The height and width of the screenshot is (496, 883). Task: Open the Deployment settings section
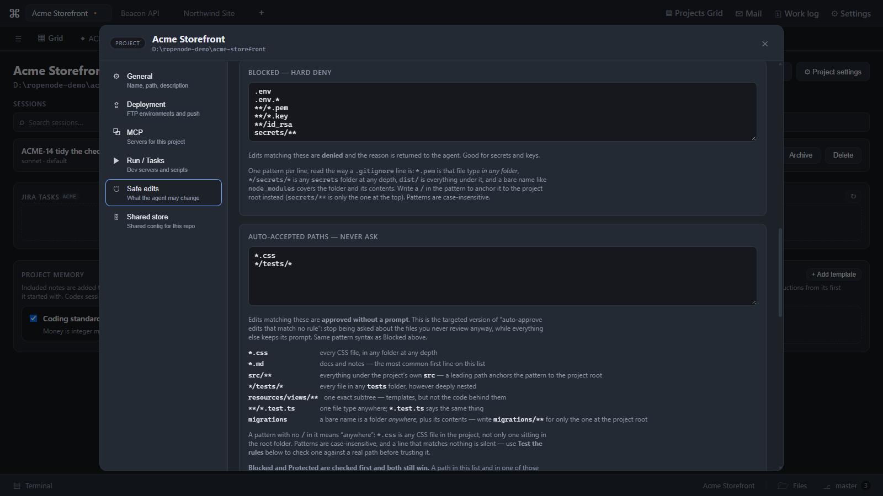coord(164,109)
